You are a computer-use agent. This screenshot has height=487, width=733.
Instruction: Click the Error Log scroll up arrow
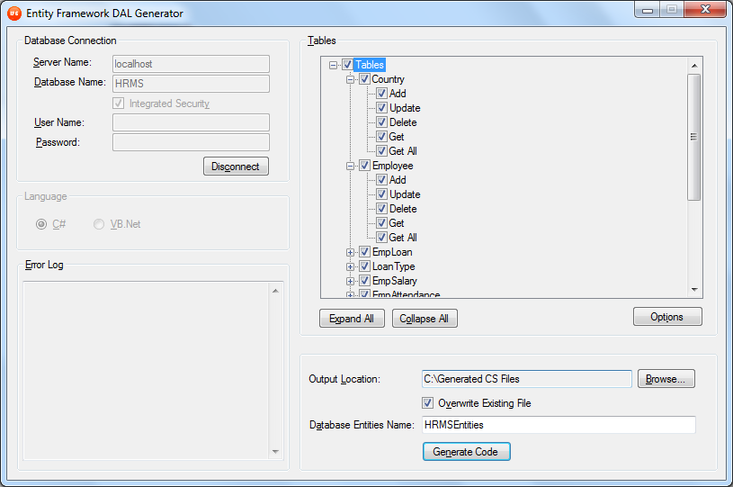pos(275,291)
